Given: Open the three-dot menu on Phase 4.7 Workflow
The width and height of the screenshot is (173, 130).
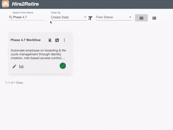Looking at the screenshot, I should coord(64,40).
